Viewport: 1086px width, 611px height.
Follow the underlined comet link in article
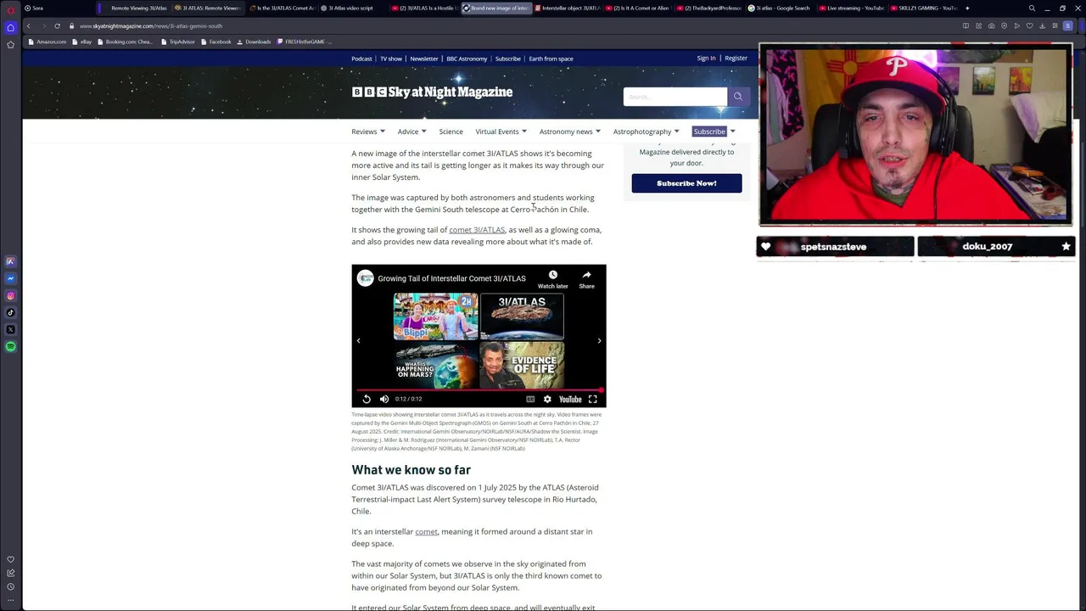coord(426,532)
